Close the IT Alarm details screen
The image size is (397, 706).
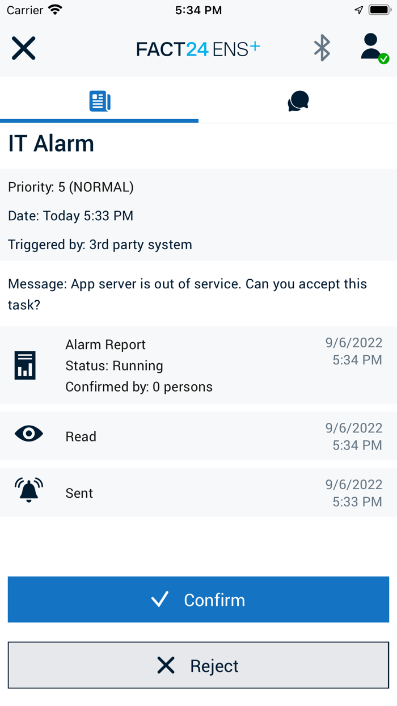point(24,48)
